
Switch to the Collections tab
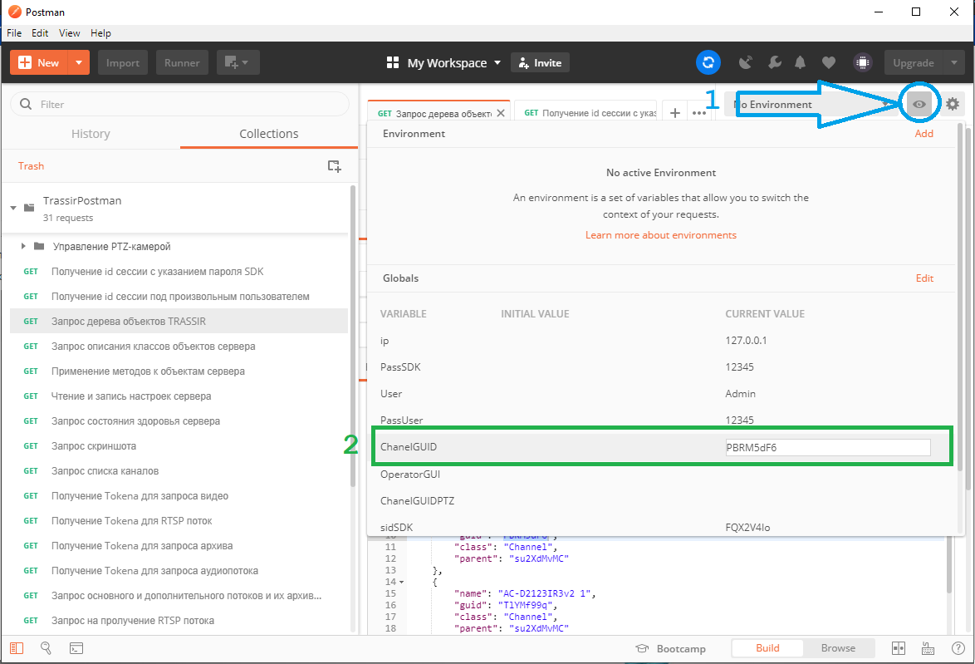[268, 134]
